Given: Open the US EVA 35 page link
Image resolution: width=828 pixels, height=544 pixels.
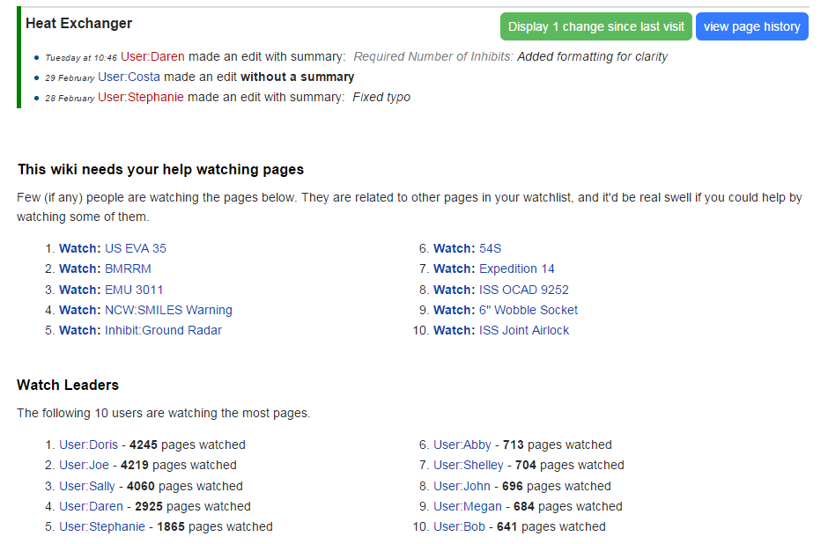Looking at the screenshot, I should pos(136,248).
